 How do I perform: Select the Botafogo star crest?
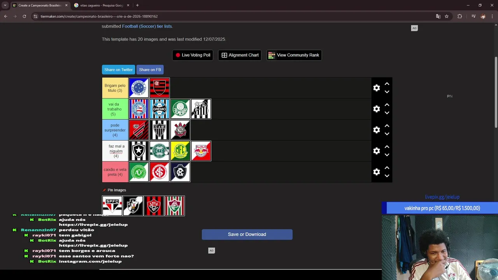click(x=139, y=151)
